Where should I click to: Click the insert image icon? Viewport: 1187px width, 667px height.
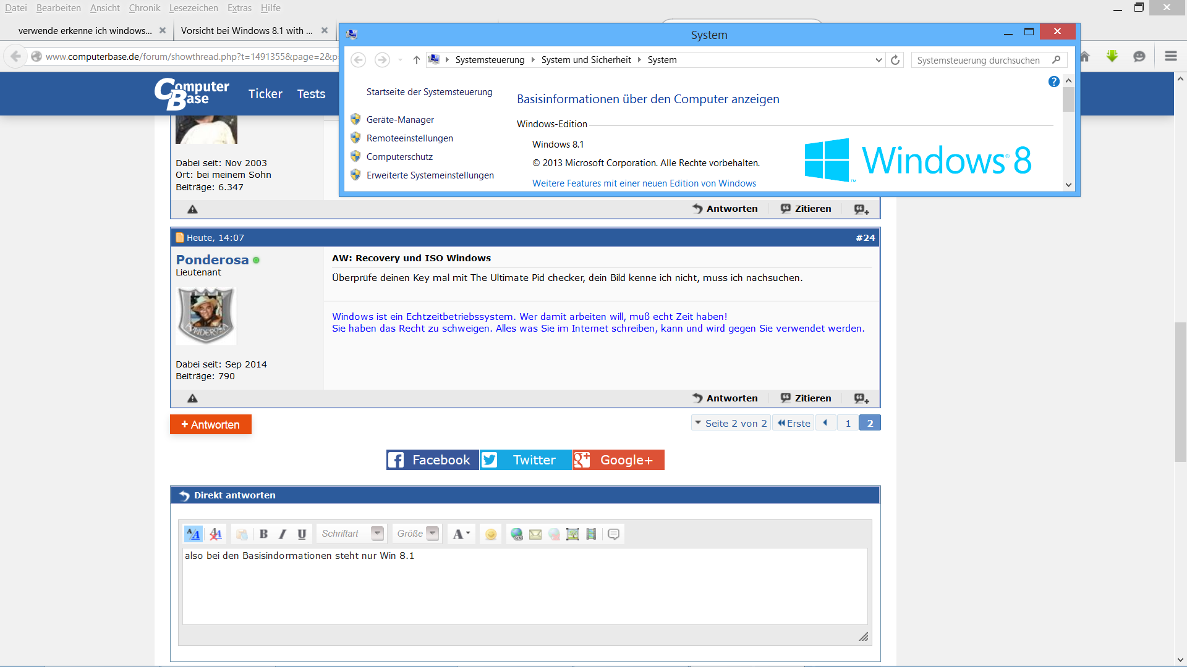pyautogui.click(x=572, y=534)
